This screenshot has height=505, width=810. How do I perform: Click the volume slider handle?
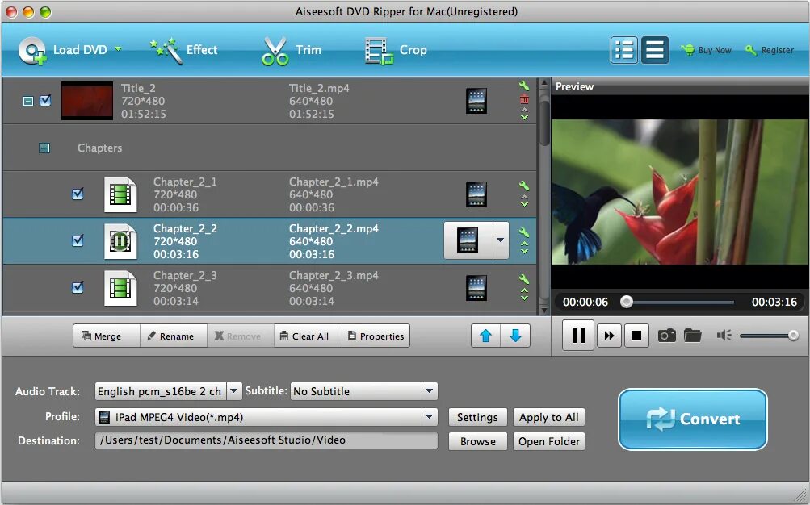click(793, 336)
